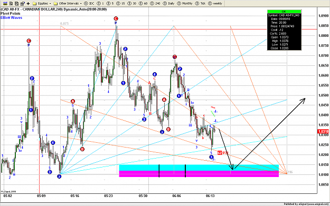Click the page properties toolbar icon
This screenshot has height=206, width=330.
(x=22, y=4)
